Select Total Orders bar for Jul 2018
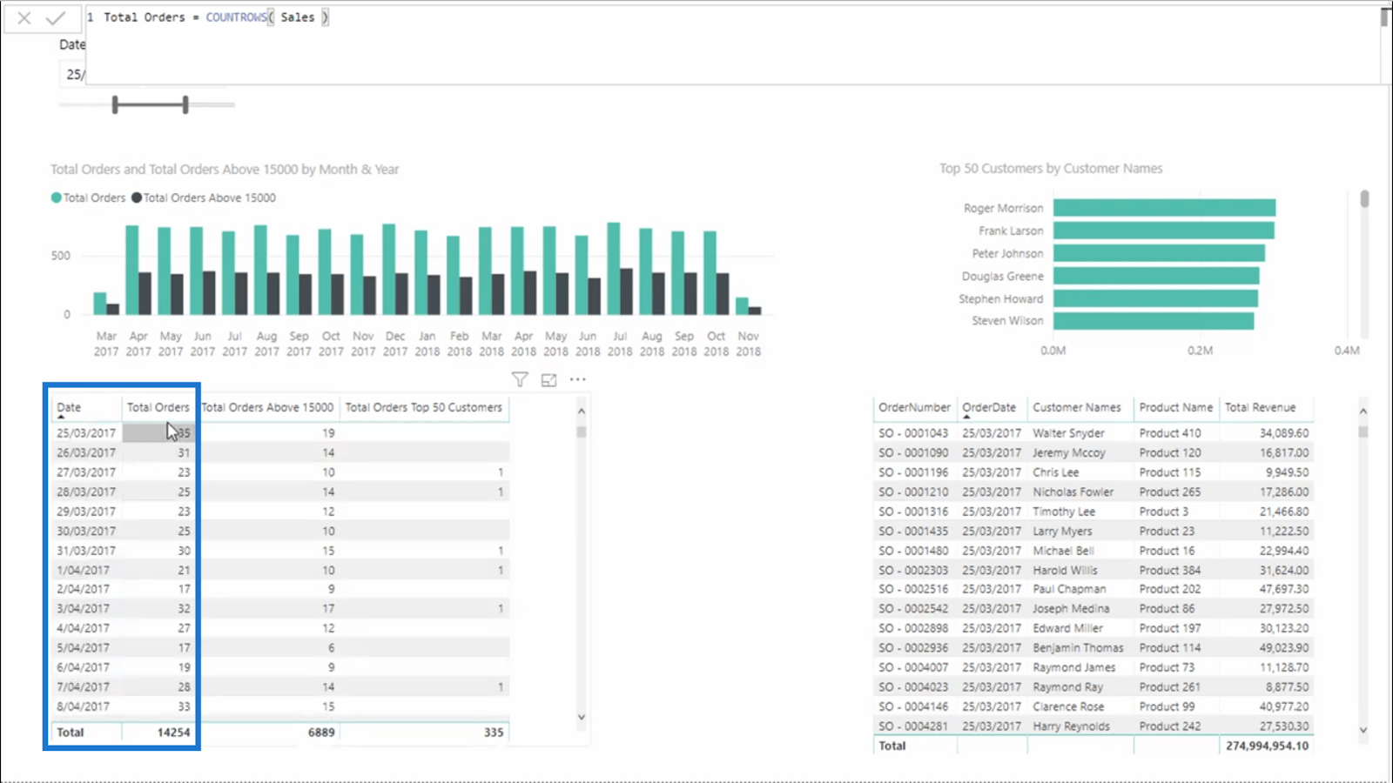This screenshot has width=1393, height=783. click(614, 269)
